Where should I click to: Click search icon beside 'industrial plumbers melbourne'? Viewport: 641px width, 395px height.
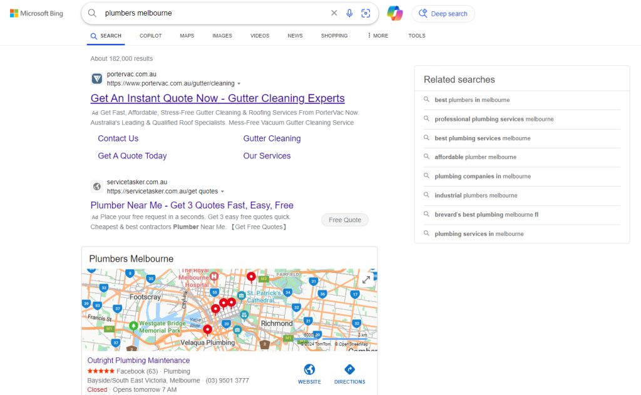click(426, 195)
